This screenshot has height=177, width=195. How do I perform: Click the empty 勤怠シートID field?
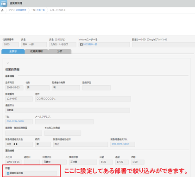coord(164,44)
